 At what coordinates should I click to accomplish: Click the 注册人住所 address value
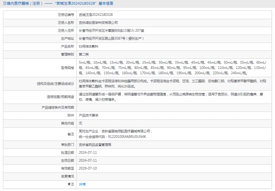pos(111,30)
